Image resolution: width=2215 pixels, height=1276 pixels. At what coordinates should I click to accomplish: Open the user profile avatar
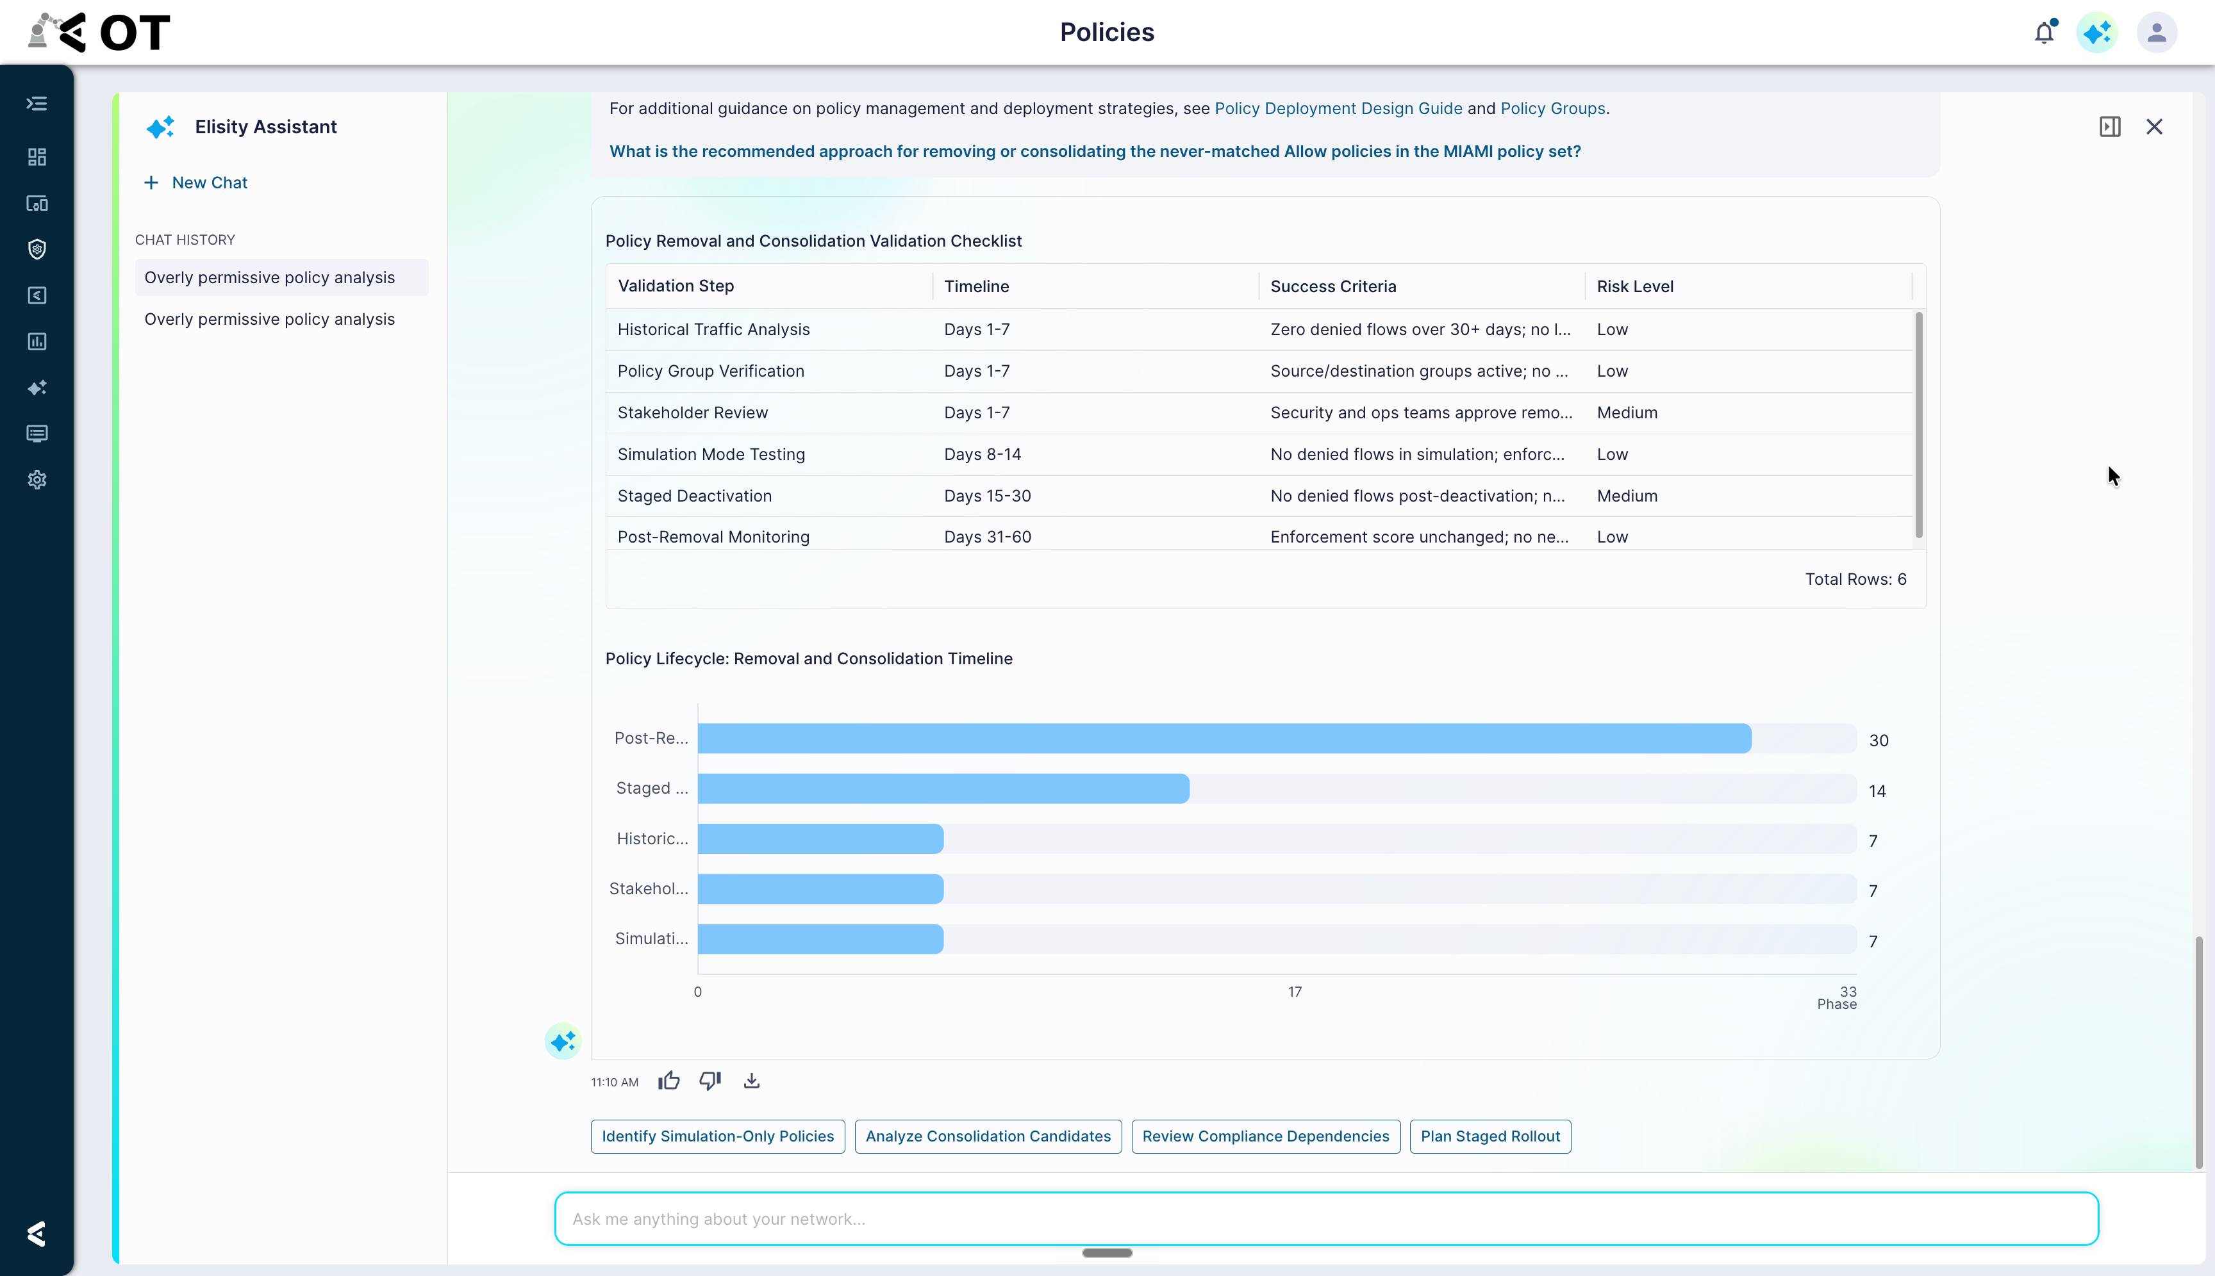pyautogui.click(x=2156, y=33)
